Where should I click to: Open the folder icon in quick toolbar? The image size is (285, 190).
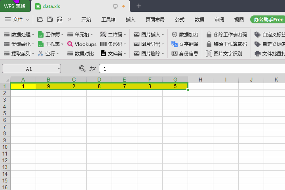tap(40, 19)
